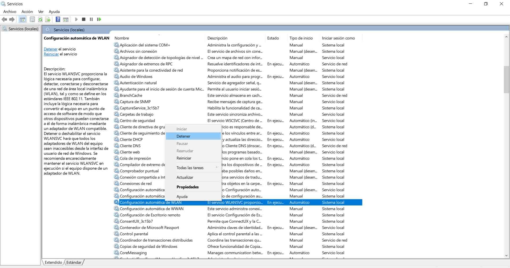The image size is (510, 268).
Task: Toggle the action pane toolbar icon
Action: click(x=66, y=19)
